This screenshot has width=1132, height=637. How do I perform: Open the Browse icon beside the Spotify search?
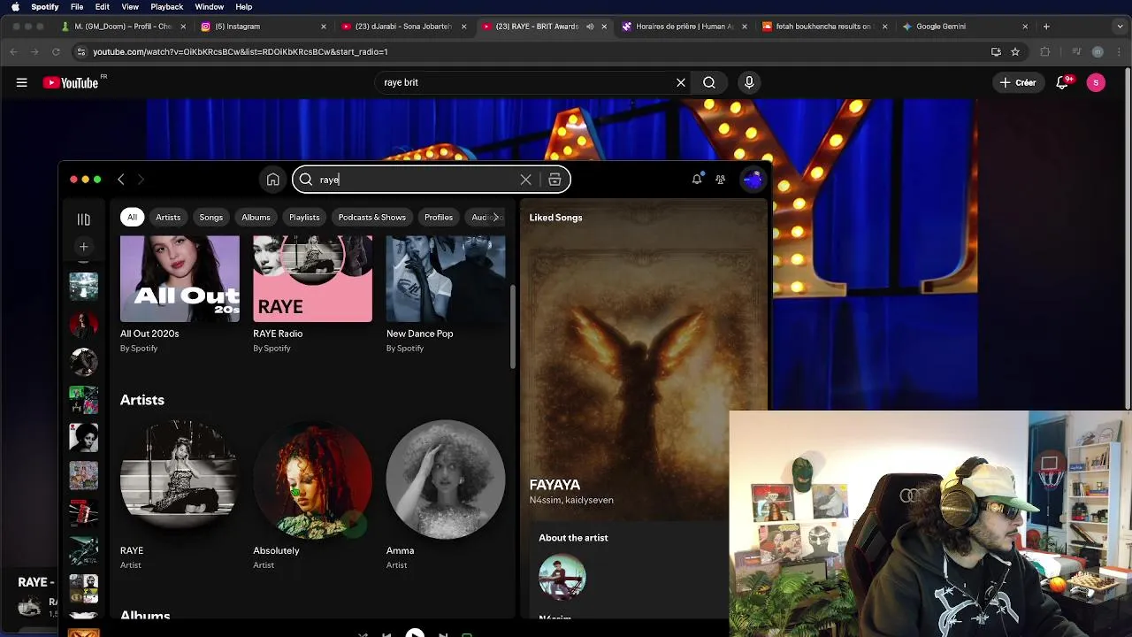[x=555, y=180]
